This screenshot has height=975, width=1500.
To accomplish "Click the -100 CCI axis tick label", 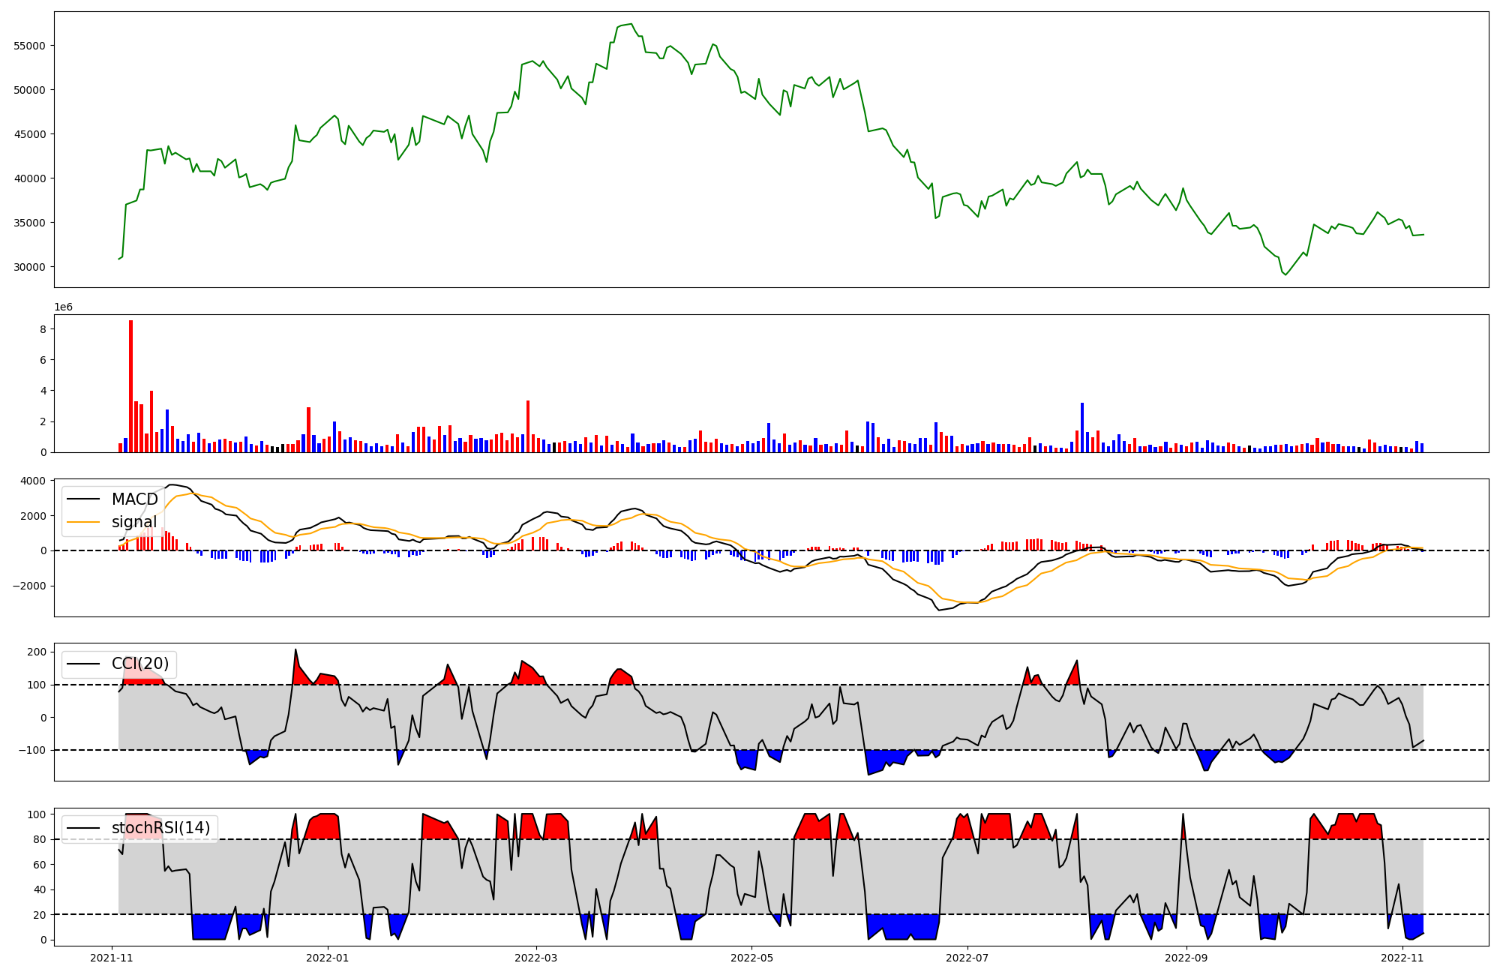I will [31, 750].
